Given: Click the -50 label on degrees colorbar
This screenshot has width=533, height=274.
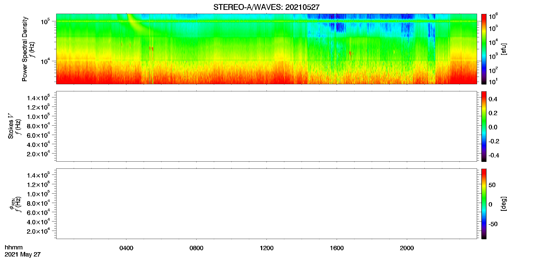Looking at the screenshot, I should click(x=493, y=224).
